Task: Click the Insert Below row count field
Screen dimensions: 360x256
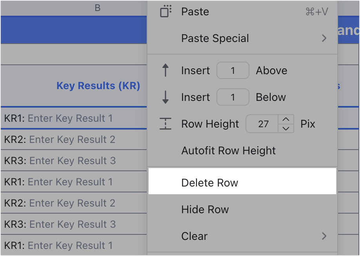Action: (233, 97)
